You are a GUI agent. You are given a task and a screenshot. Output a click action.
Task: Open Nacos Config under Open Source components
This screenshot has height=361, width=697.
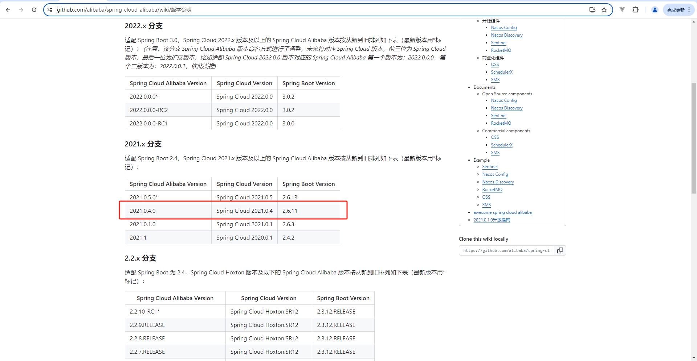(504, 100)
